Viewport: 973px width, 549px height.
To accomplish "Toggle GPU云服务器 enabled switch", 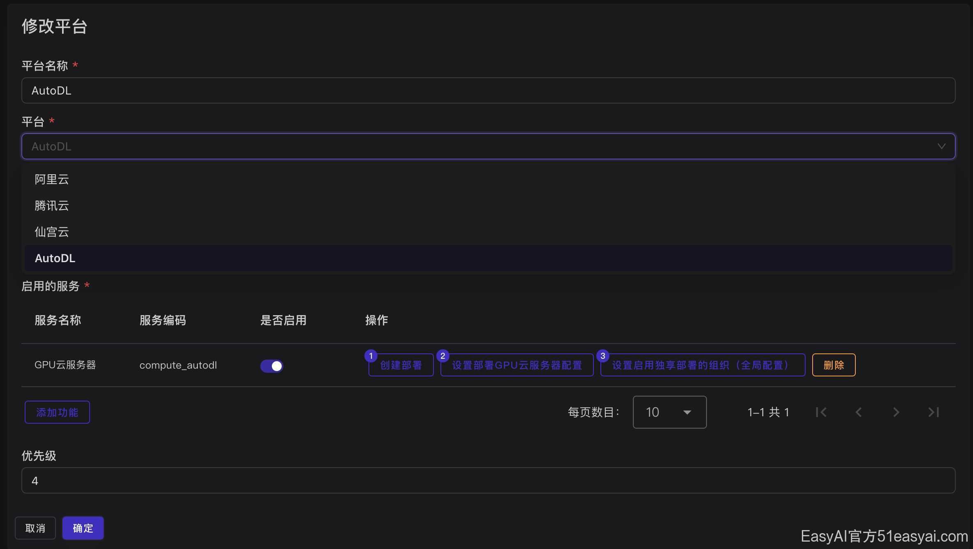I will [271, 366].
